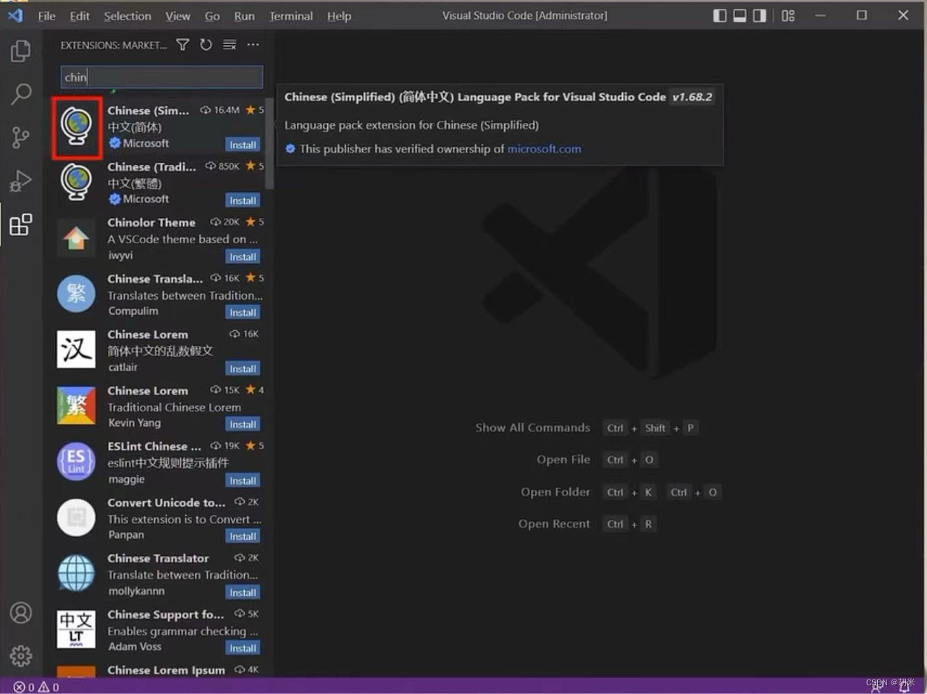Click the extensions search box containing chin
927x694 pixels.
tap(162, 77)
